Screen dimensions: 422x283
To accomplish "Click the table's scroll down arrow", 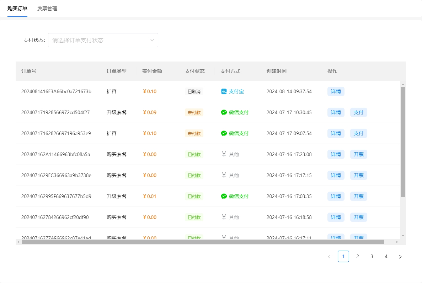I will 403,235.
